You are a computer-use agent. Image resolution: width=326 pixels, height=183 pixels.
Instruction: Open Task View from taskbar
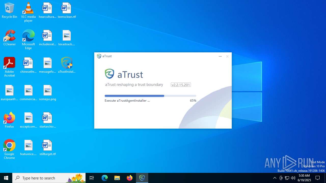(92, 178)
